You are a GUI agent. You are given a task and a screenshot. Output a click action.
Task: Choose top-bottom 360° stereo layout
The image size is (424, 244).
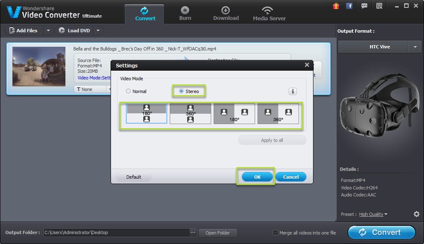pyautogui.click(x=190, y=113)
